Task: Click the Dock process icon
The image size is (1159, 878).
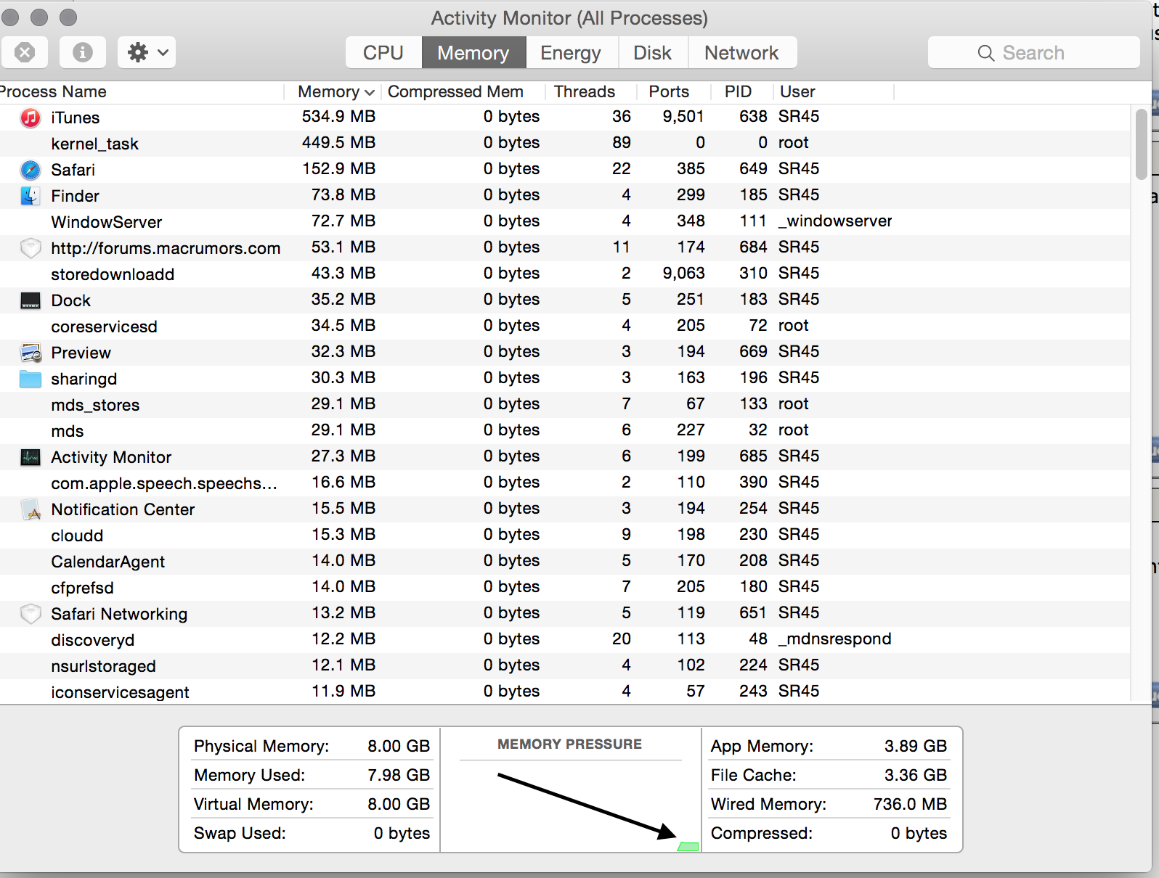Action: (30, 300)
